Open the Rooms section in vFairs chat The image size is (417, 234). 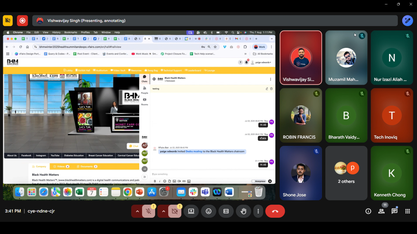(x=145, y=102)
